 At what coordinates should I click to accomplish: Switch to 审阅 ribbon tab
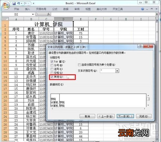click(x=77, y=9)
